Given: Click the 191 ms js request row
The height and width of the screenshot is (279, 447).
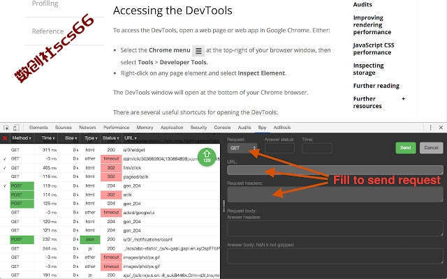Looking at the screenshot, I should [x=110, y=276].
